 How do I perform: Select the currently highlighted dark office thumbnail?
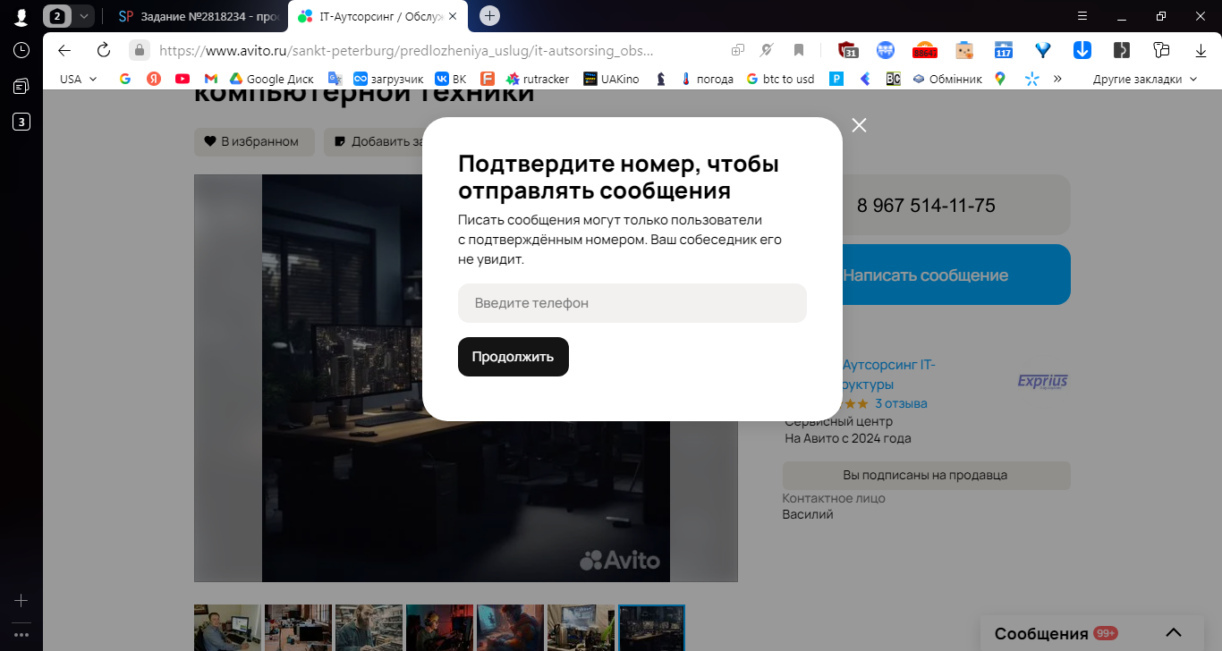coord(652,628)
